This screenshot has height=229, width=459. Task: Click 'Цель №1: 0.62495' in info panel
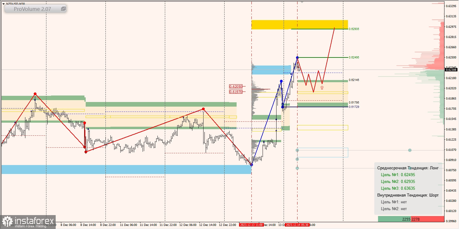click(398, 175)
